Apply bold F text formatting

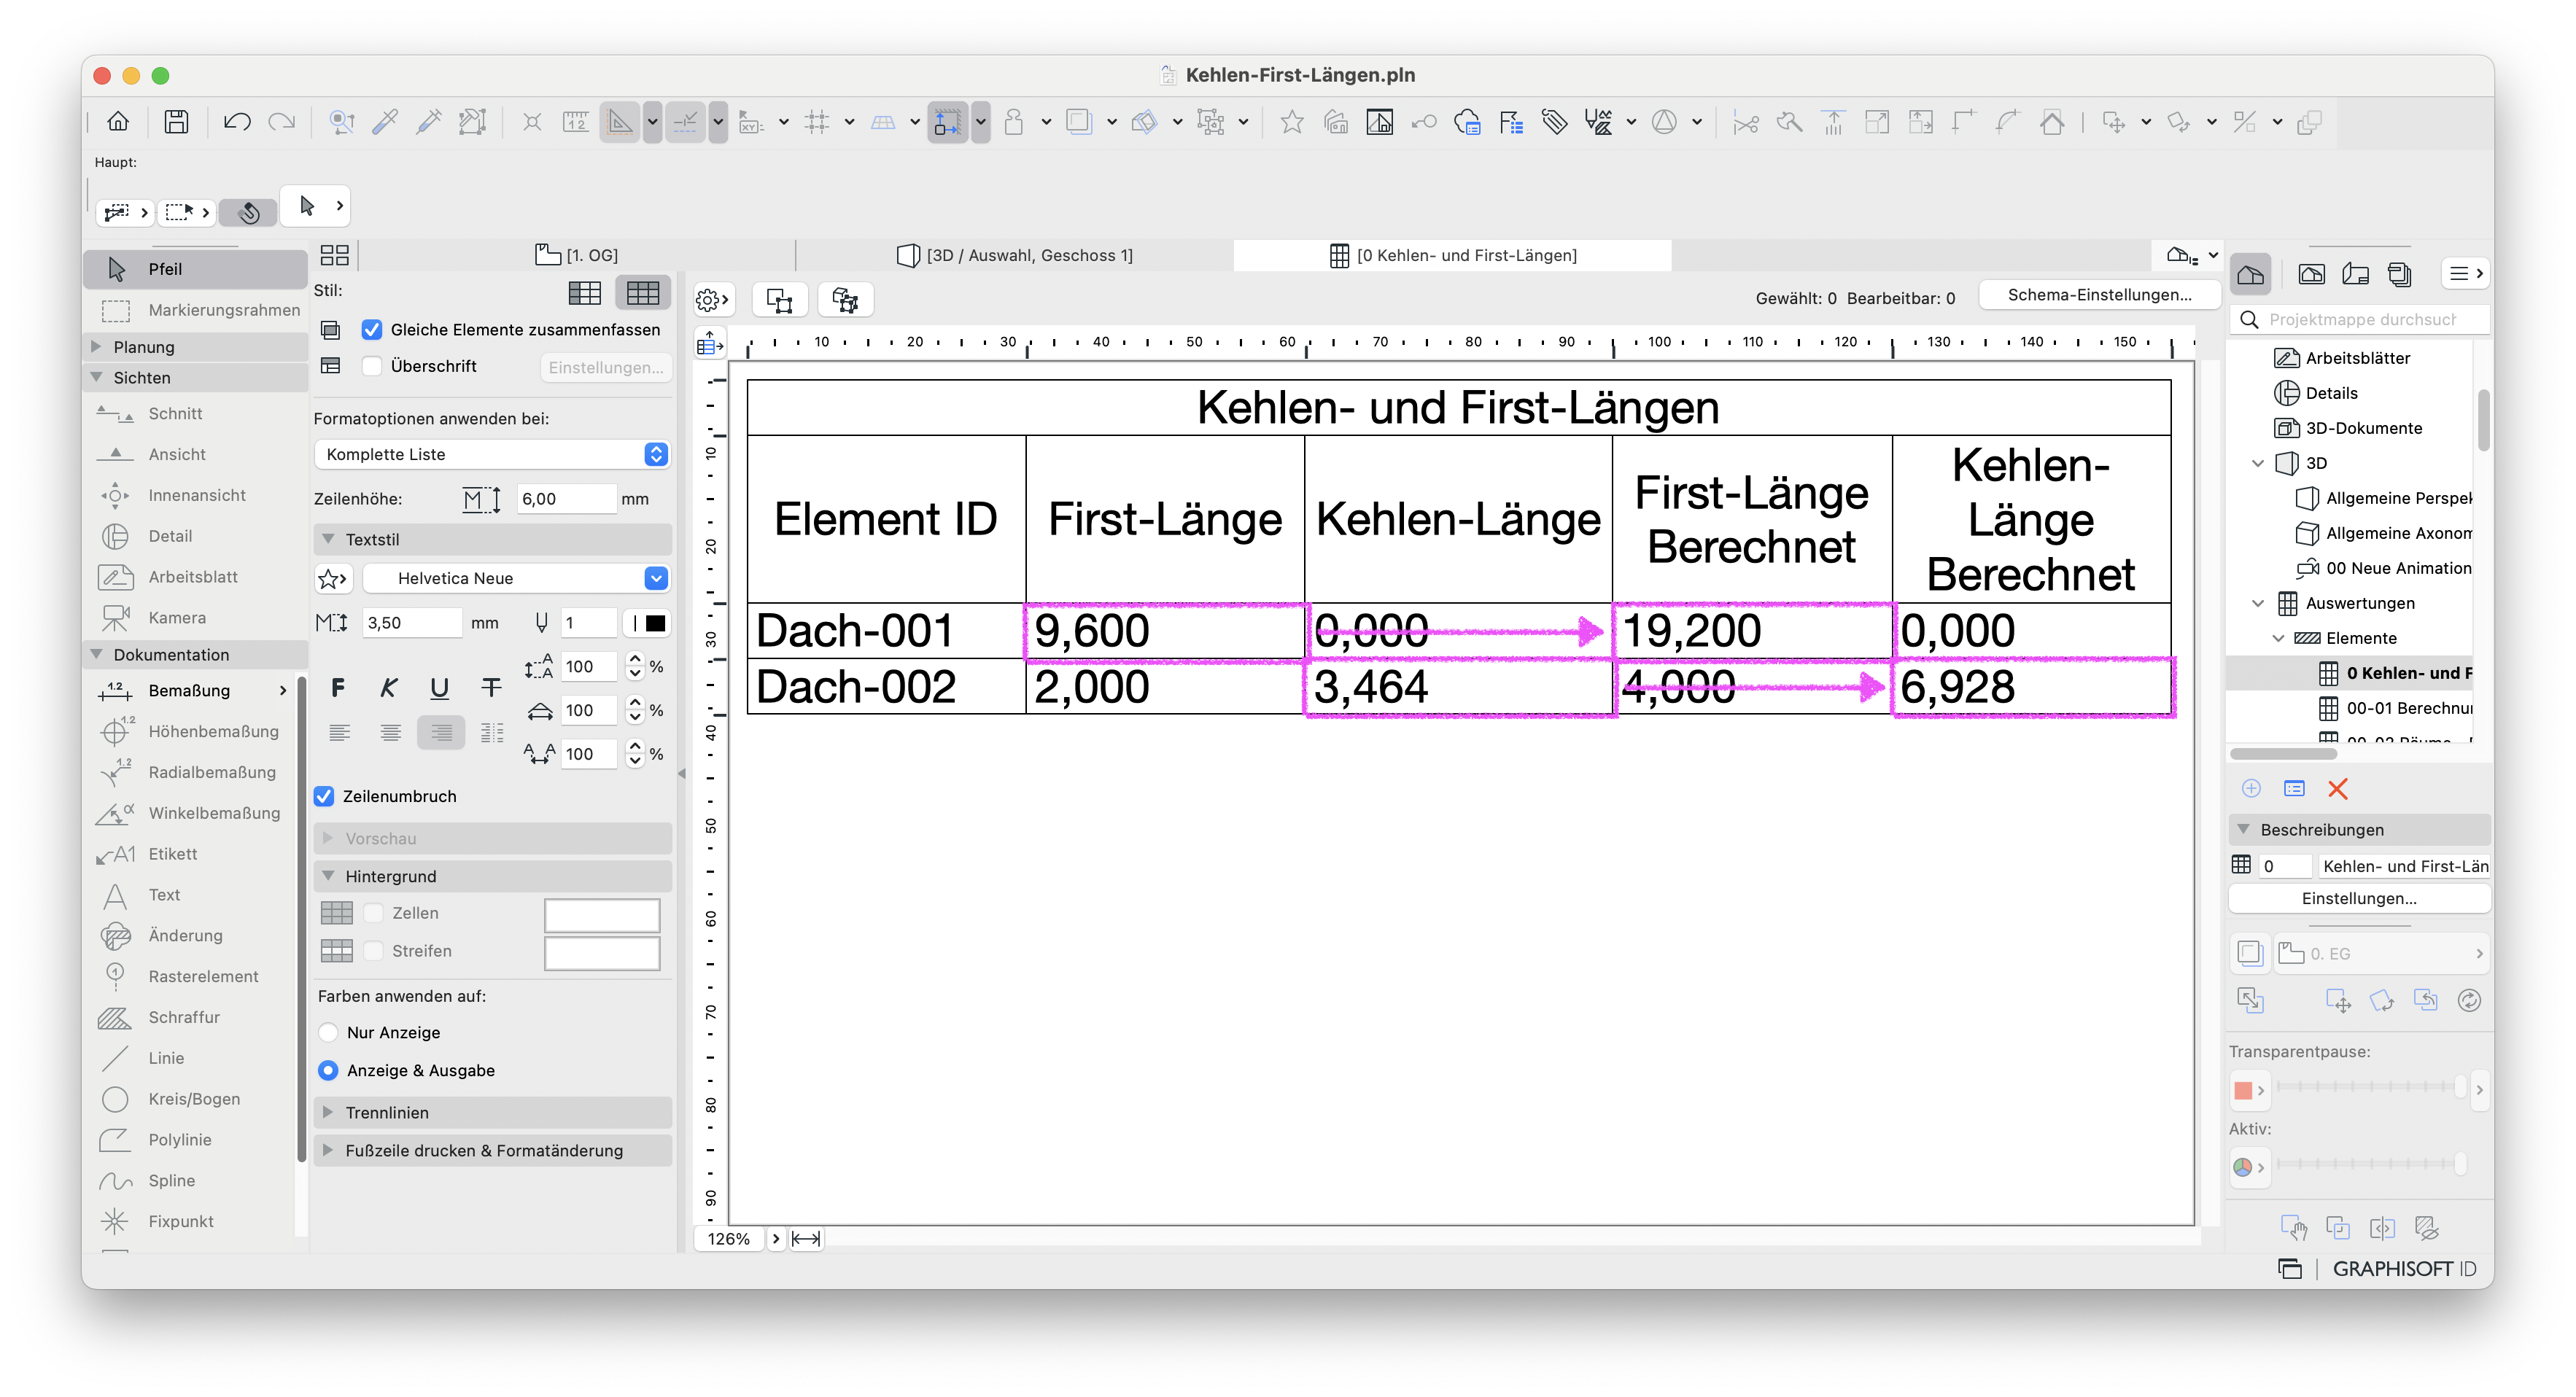[x=338, y=687]
